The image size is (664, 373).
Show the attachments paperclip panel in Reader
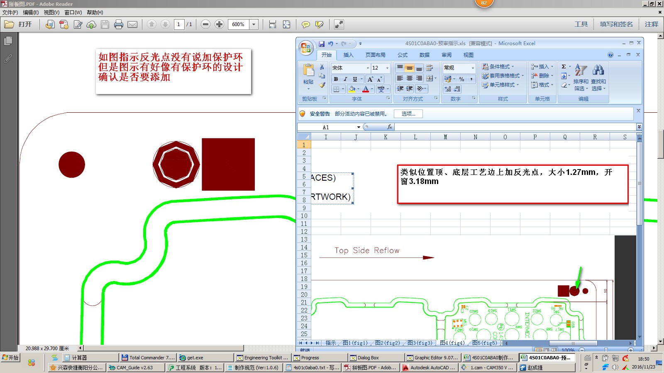point(8,58)
